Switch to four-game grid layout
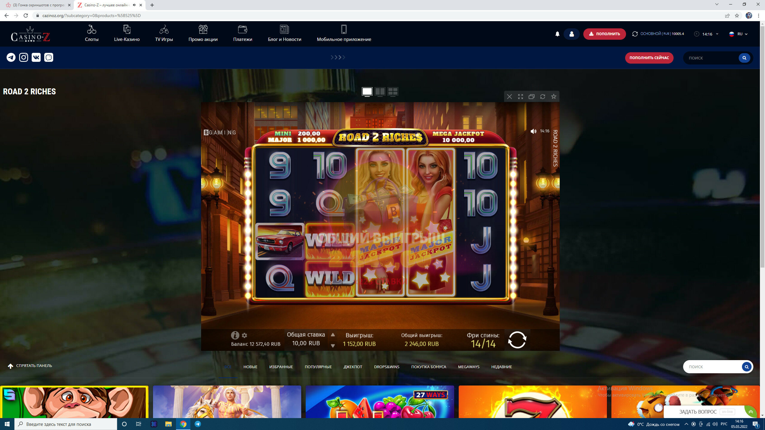 pos(393,91)
